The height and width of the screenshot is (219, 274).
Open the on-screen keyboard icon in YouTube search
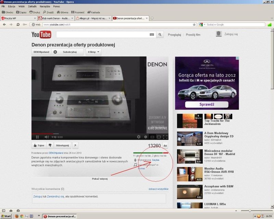[x=152, y=35]
